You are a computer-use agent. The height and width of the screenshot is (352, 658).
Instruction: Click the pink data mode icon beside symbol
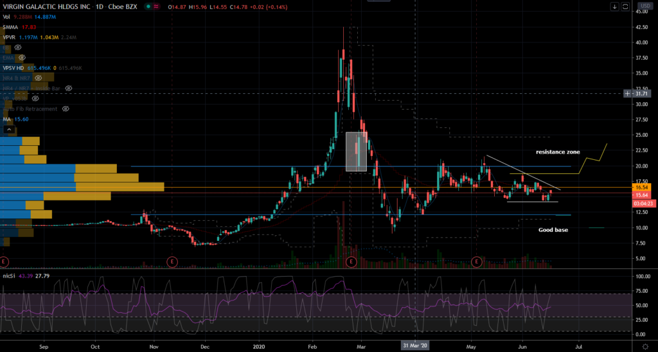click(157, 6)
